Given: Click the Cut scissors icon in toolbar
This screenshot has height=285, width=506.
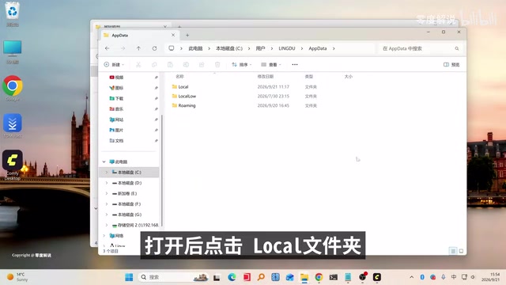Looking at the screenshot, I should (x=138, y=65).
